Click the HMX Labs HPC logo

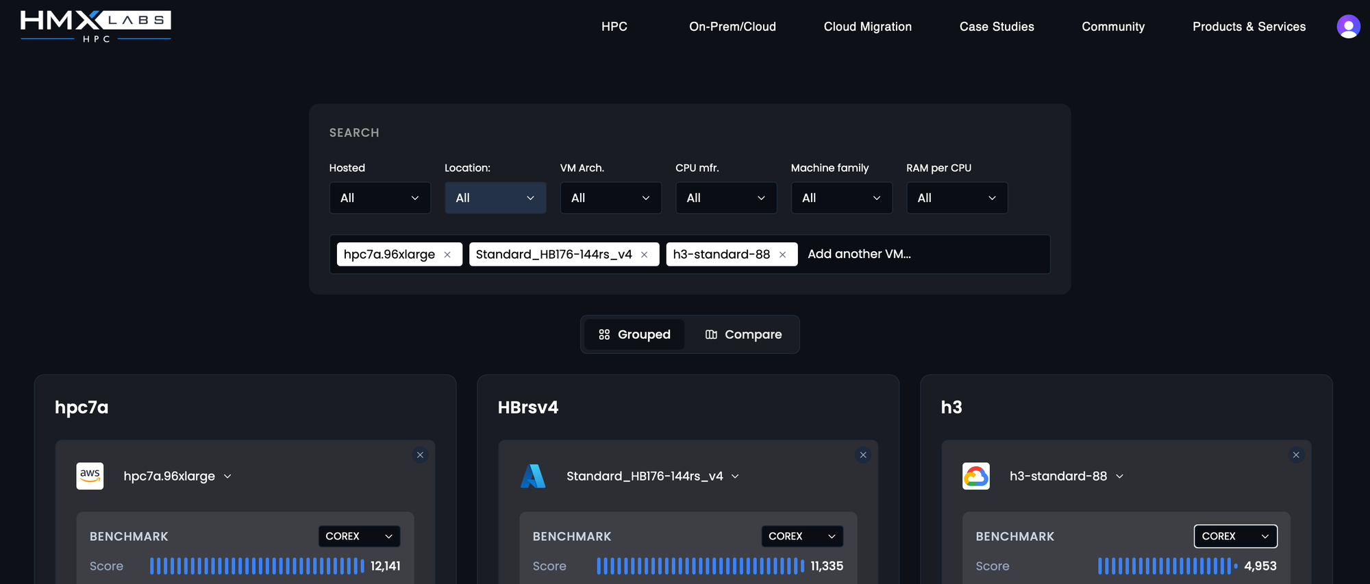point(95,26)
